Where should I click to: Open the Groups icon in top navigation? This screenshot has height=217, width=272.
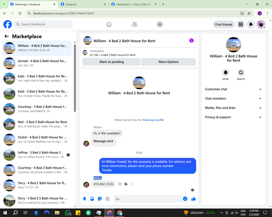(x=159, y=24)
